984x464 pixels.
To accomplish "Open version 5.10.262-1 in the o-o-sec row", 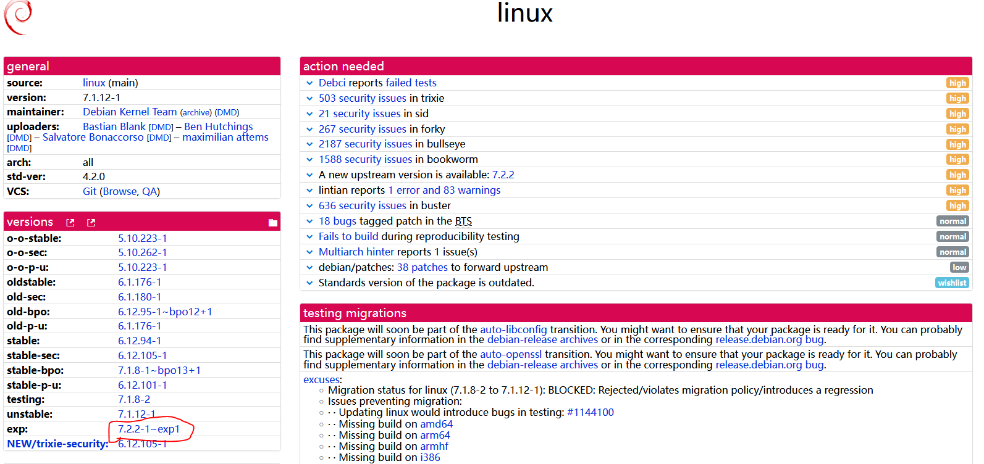I will tap(143, 252).
